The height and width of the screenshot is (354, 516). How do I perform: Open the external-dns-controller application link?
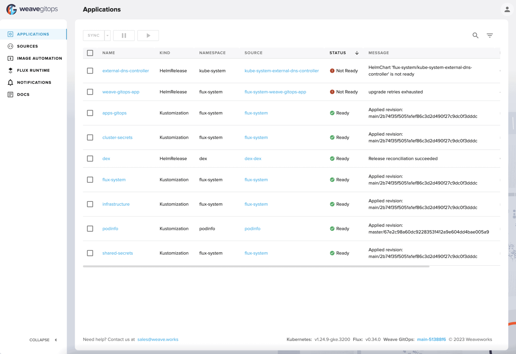[126, 71]
